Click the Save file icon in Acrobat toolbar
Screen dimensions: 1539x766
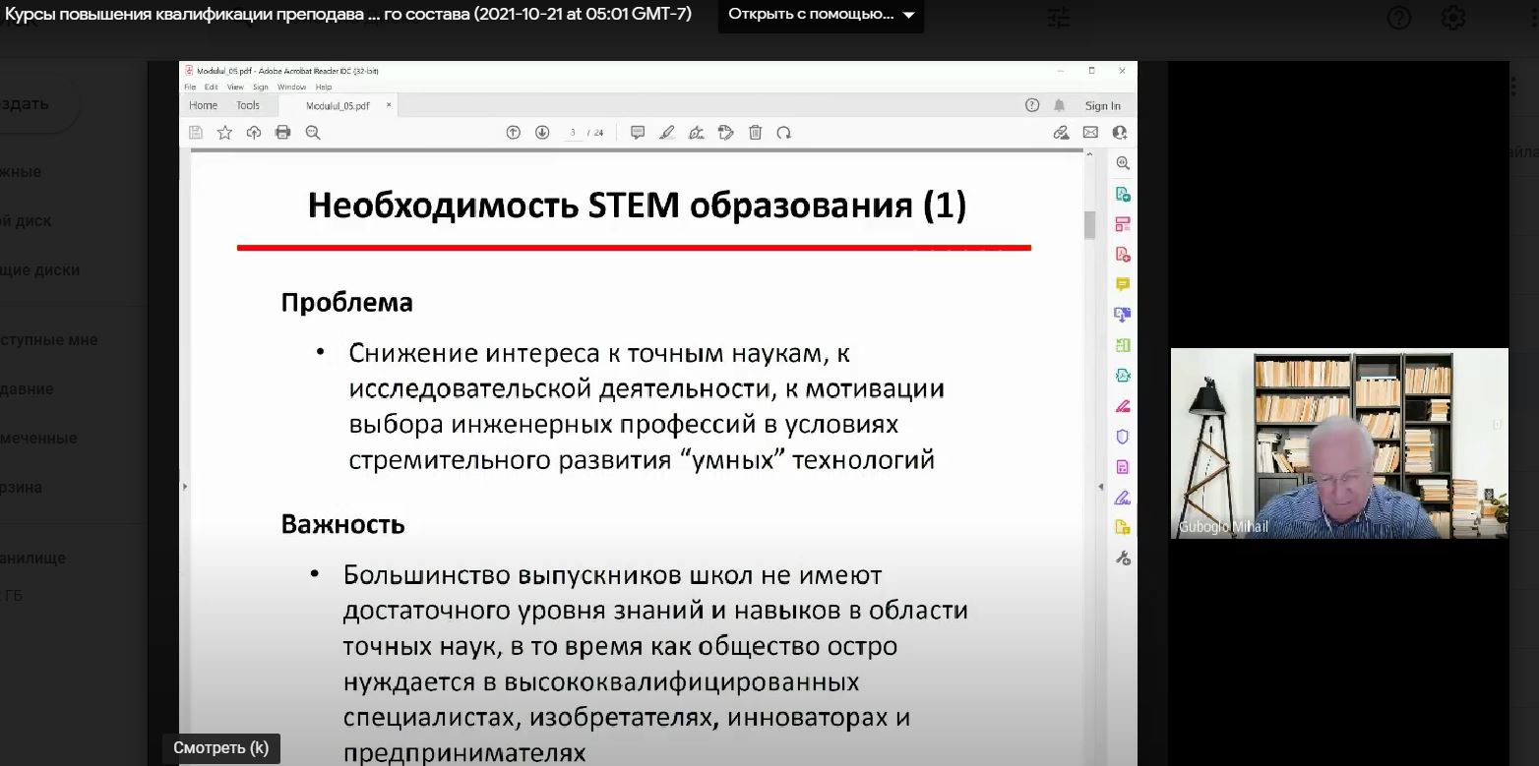coord(196,133)
